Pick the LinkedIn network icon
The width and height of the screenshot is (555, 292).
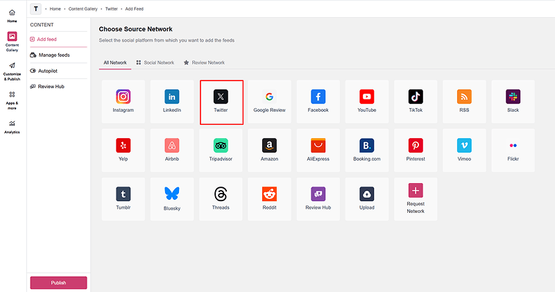[172, 96]
